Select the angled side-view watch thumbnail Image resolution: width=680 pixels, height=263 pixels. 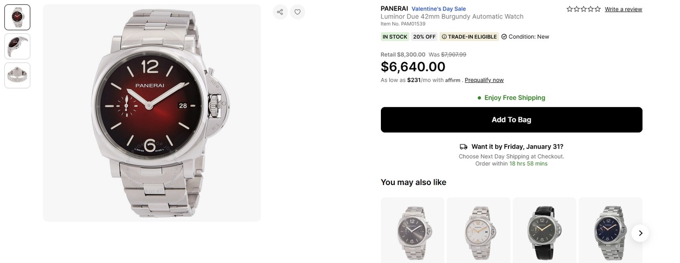(18, 47)
